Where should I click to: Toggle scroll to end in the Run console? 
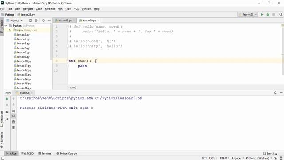click(14, 116)
